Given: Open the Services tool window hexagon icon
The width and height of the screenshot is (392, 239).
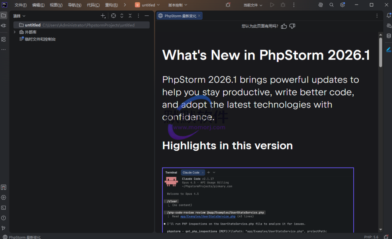Looking at the screenshot, I should [3, 198].
